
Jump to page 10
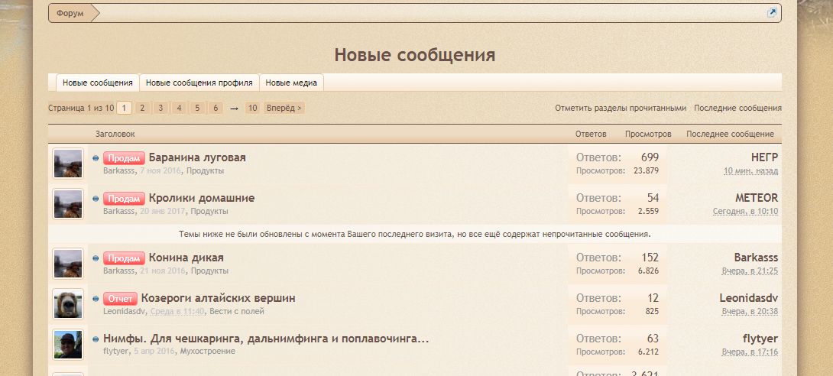252,108
